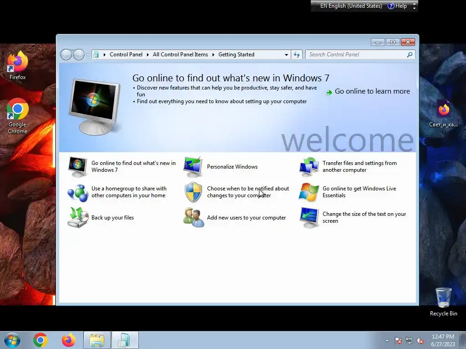Select Use a homegroup to share link
The width and height of the screenshot is (466, 349).
pyautogui.click(x=129, y=192)
